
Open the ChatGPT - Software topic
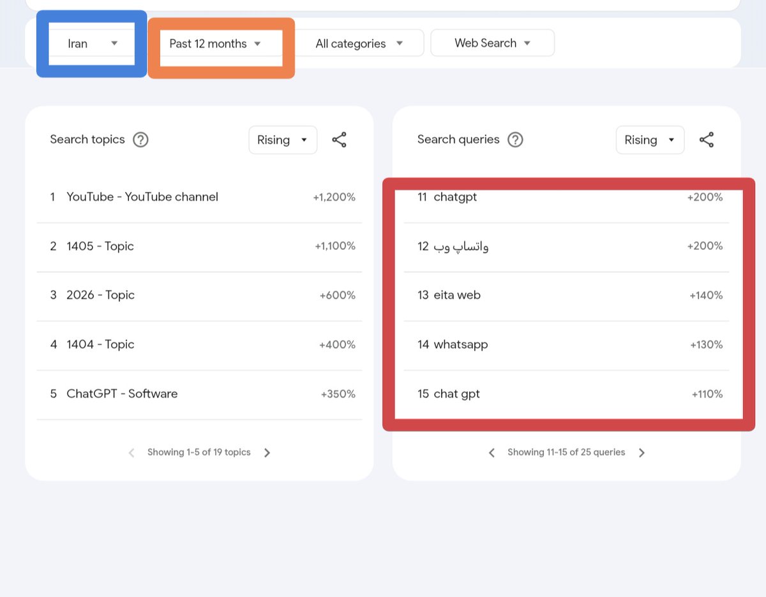(x=199, y=394)
